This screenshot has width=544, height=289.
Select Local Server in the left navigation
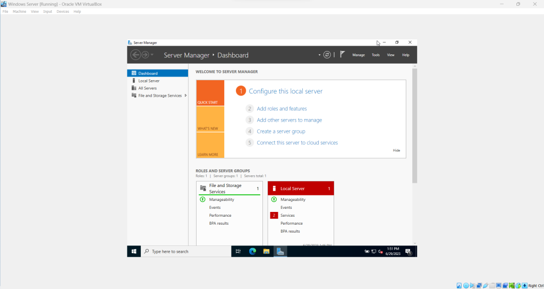tap(157, 81)
